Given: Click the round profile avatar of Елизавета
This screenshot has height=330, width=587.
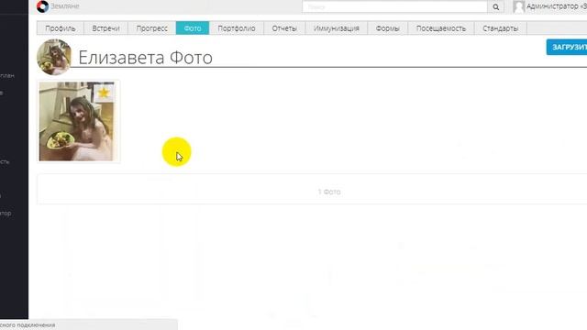Looking at the screenshot, I should (x=54, y=57).
